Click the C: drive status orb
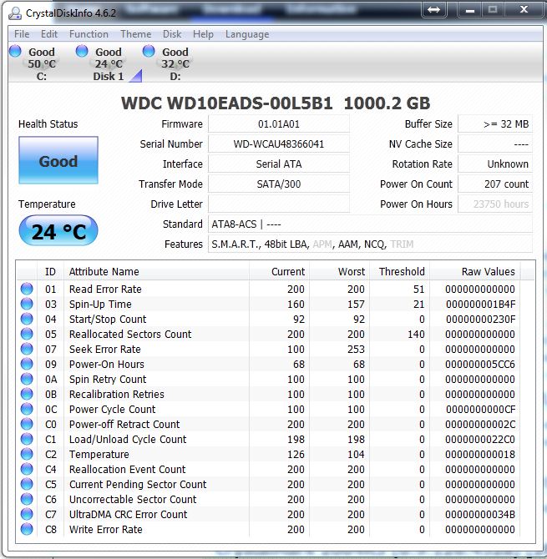This screenshot has width=547, height=559. coord(15,52)
